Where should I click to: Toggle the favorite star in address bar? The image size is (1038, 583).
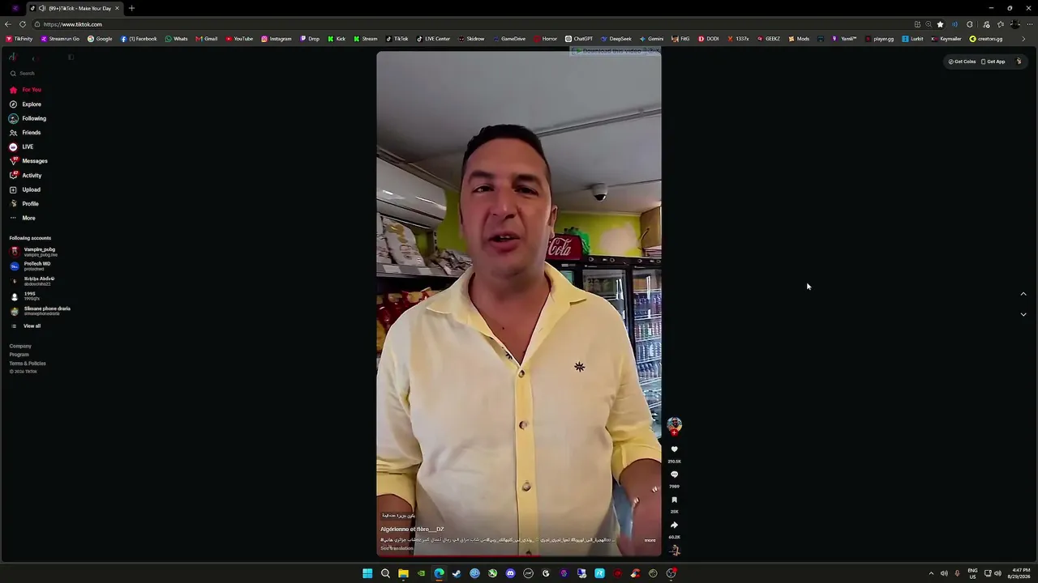(940, 24)
